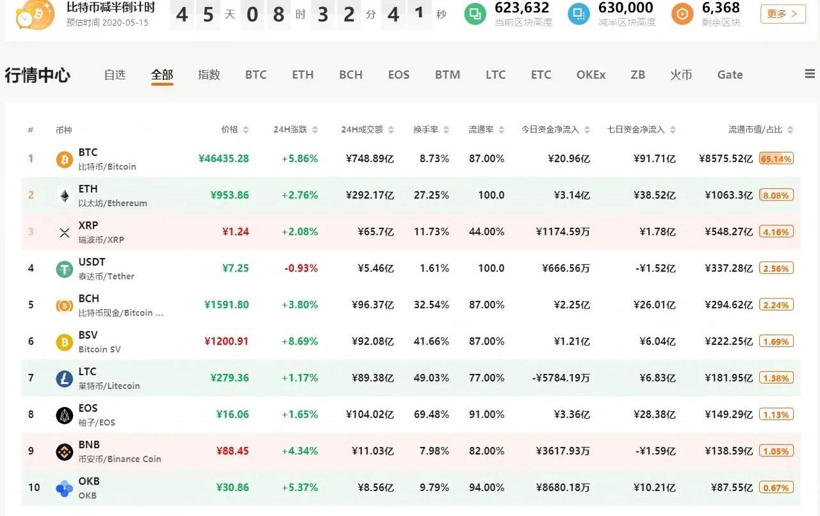The image size is (820, 516).
Task: Open the Bitcoin SV BSV name link
Action: pyautogui.click(x=89, y=335)
